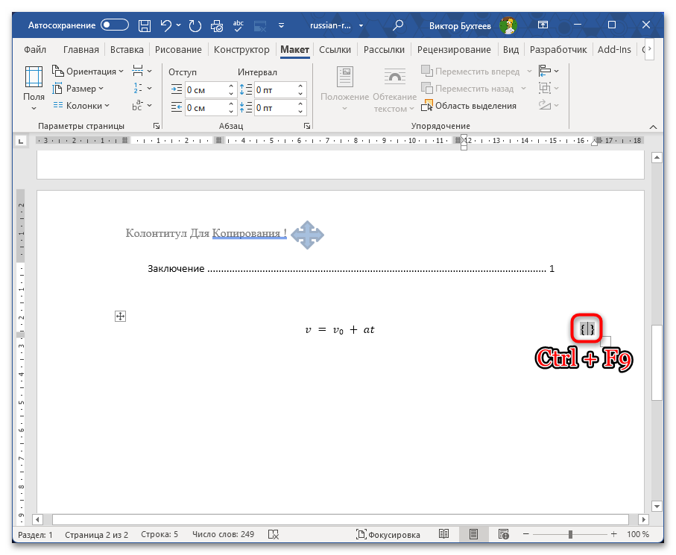676x555 pixels.
Task: Open ribbon display options icon
Action: click(543, 25)
